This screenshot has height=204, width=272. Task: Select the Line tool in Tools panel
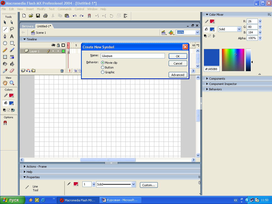coord(5,29)
